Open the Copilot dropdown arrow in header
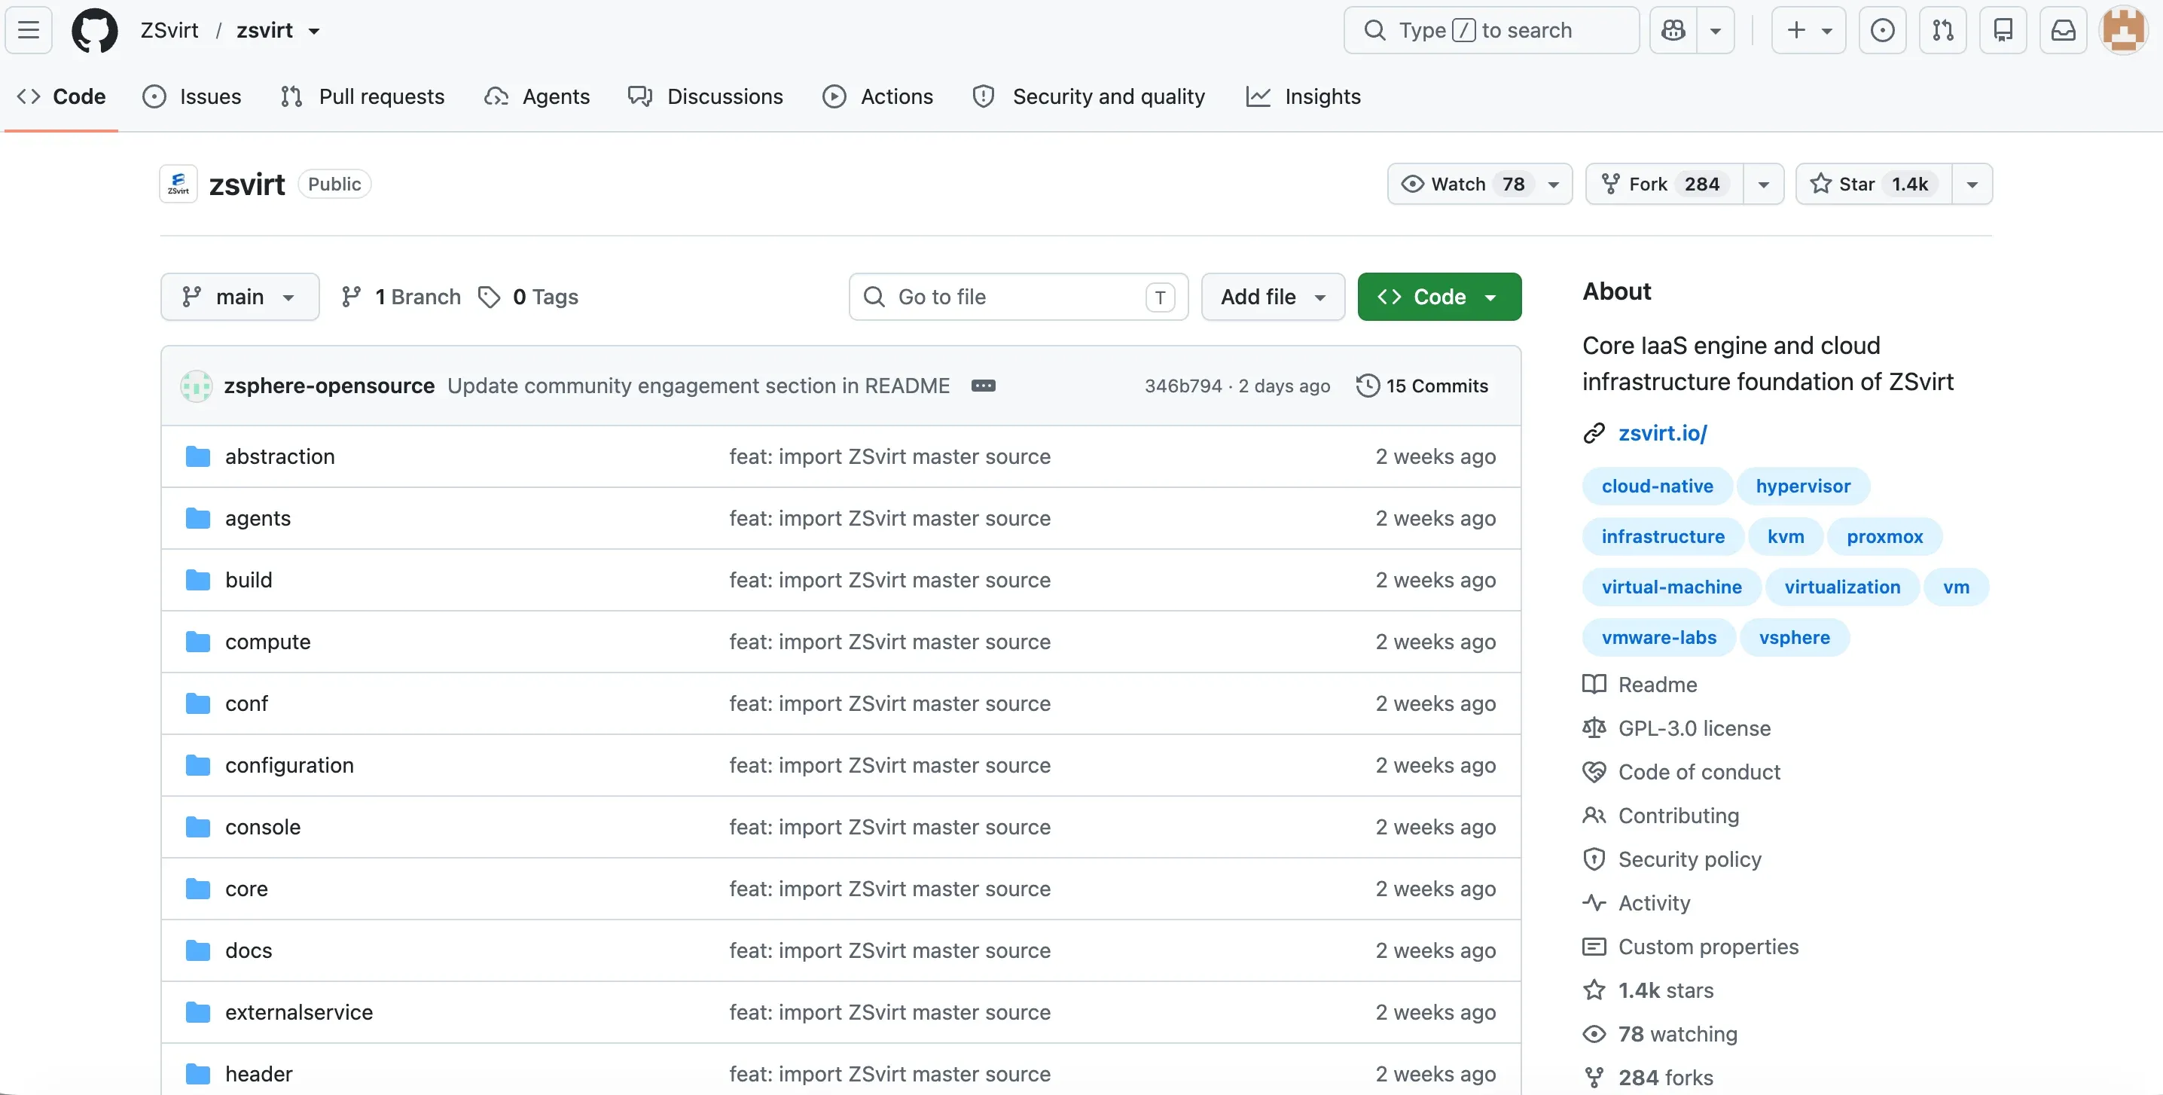 [1716, 30]
